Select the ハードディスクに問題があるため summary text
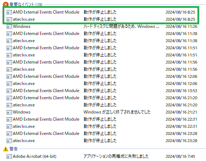This screenshot has height=161, width=206. pos(121,26)
